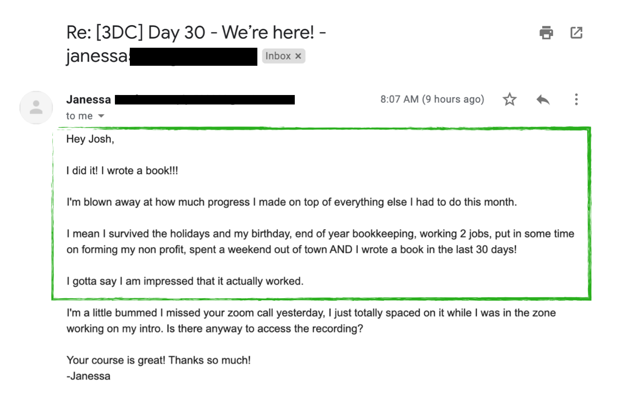The width and height of the screenshot is (622, 399).
Task: Click the email subject line title
Action: pos(196,44)
